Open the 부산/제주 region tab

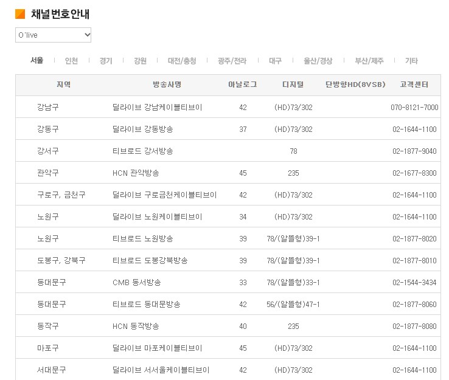(369, 61)
